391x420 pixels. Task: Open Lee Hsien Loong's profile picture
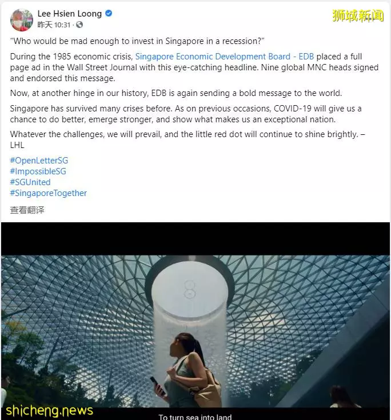tap(22, 20)
